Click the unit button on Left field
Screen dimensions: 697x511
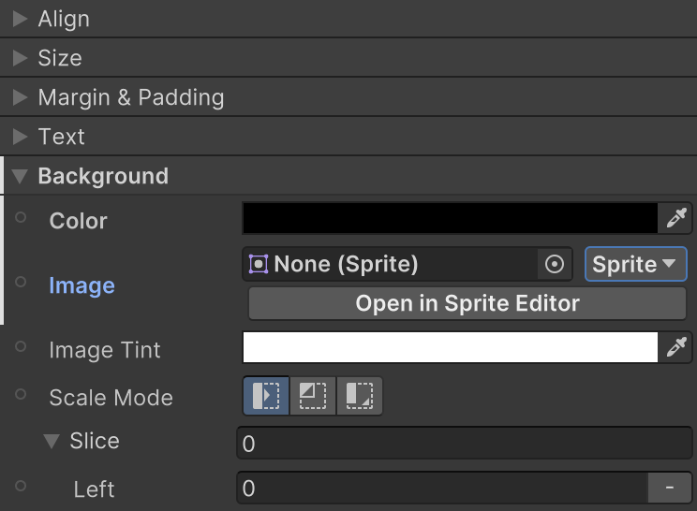(x=670, y=489)
